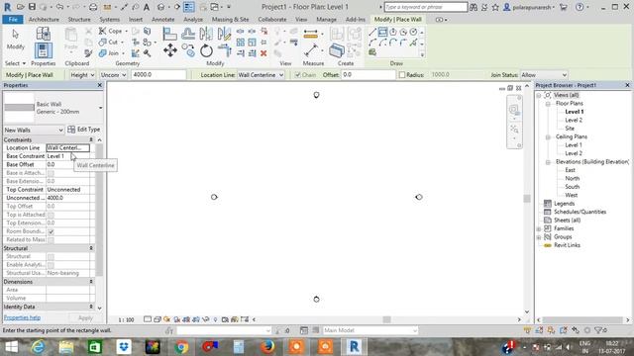The image size is (634, 356).
Task: Open the Properties help link
Action: 22,318
